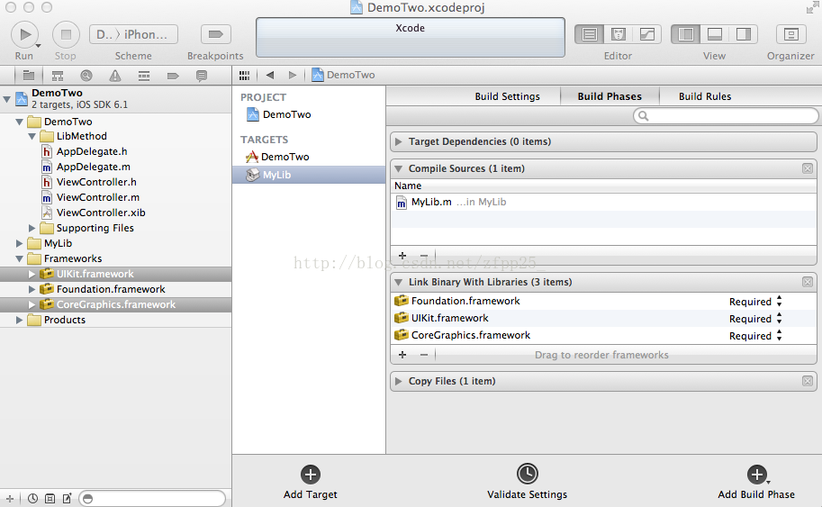Change UIKit.framework Required status popup
Screen dimensions: 822x507
754,319
